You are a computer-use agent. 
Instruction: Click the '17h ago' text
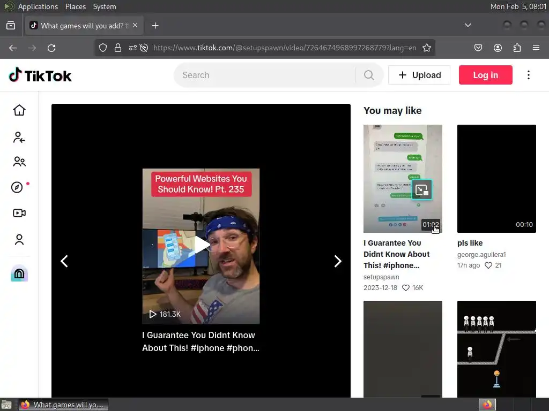469,265
